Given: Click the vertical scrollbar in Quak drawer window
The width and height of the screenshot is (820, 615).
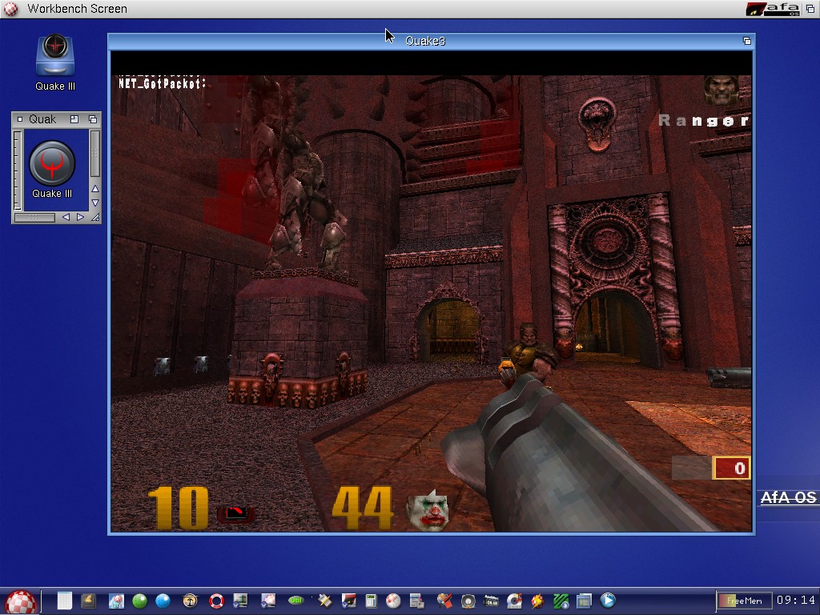Looking at the screenshot, I should [x=95, y=156].
